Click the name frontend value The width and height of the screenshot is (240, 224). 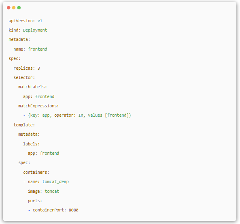[x=38, y=49]
